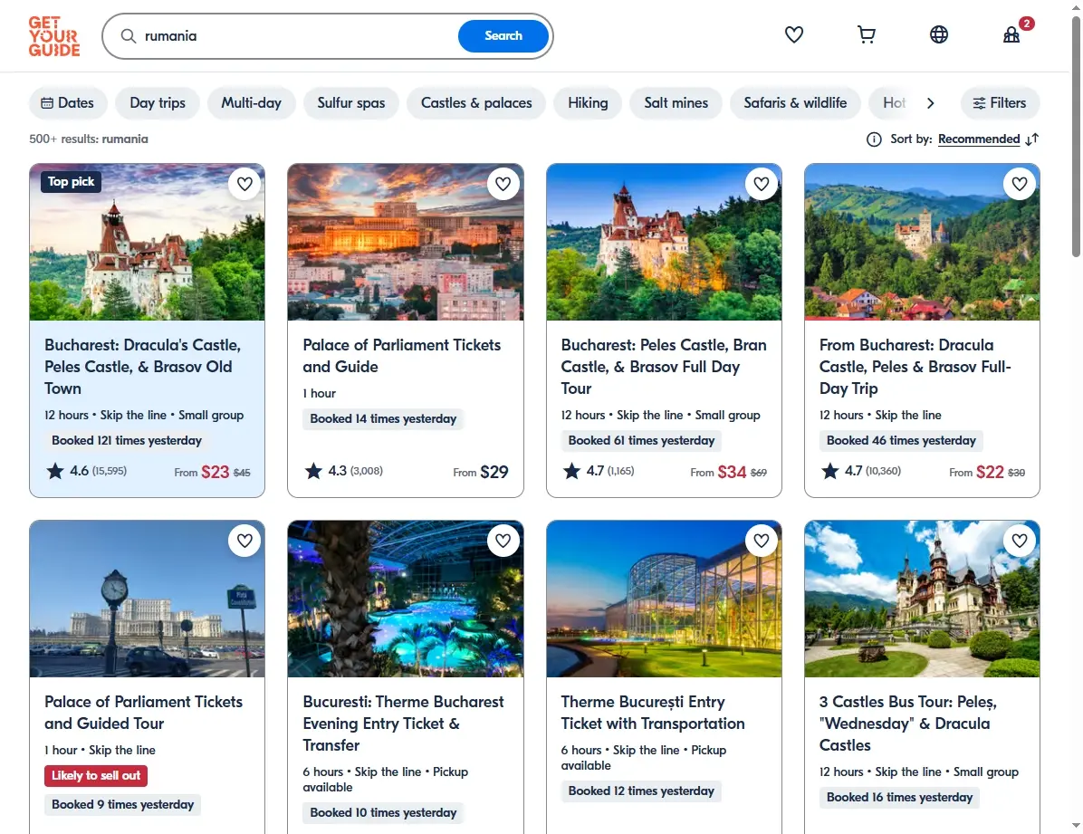Viewport: 1083px width, 834px height.
Task: Open Bucharest: Peles Castle, Bran Castle title
Action: pyautogui.click(x=664, y=366)
